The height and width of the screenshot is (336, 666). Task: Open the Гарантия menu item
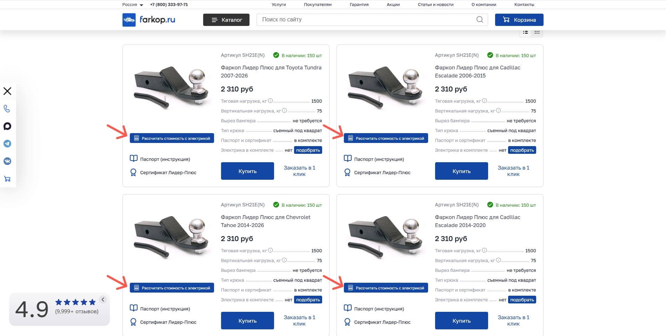point(359,5)
